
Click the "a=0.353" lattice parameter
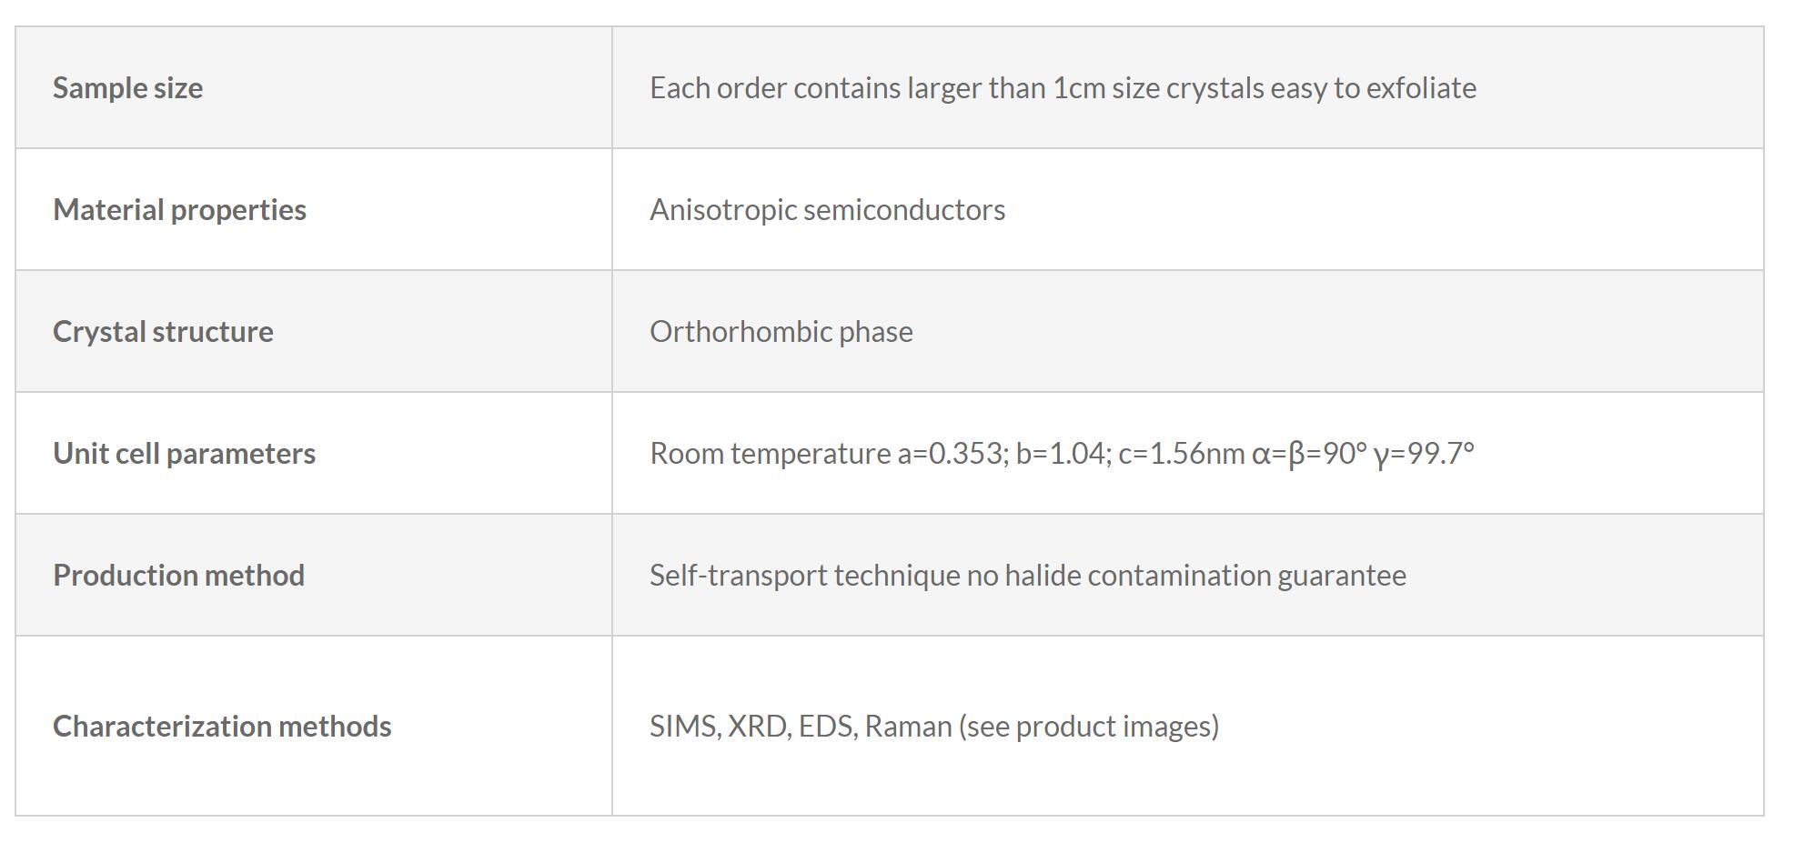tap(952, 454)
